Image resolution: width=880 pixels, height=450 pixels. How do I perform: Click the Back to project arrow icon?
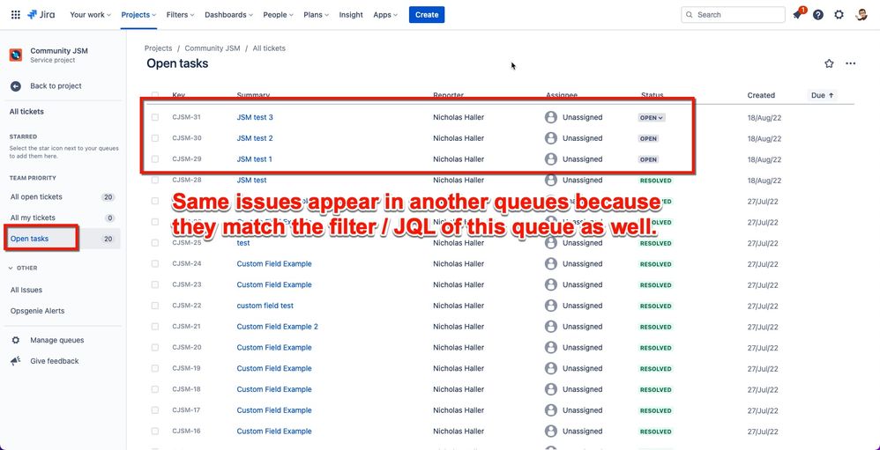click(x=16, y=86)
